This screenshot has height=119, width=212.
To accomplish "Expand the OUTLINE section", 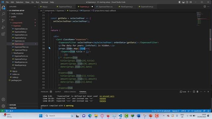I will pos(13,105).
